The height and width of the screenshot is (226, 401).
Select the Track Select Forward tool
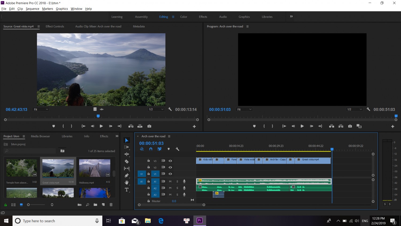pos(127,147)
